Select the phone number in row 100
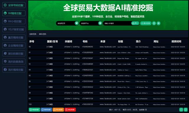The height and width of the screenshot is (113, 189). (x=87, y=104)
